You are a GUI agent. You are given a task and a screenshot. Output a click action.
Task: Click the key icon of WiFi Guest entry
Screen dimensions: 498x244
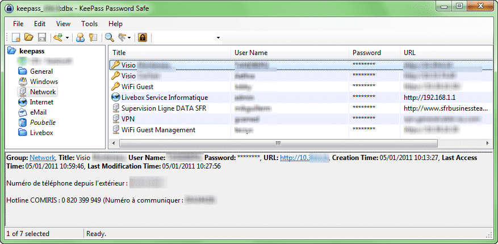coord(116,86)
